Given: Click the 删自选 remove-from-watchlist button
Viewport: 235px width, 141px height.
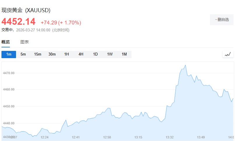Looking at the screenshot, I should (222, 19).
